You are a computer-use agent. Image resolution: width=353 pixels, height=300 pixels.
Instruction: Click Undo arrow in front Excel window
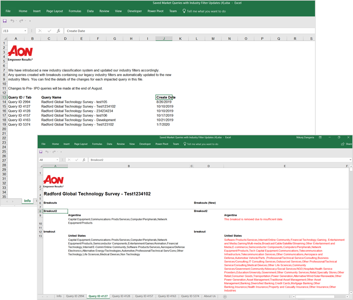[x=47, y=152]
